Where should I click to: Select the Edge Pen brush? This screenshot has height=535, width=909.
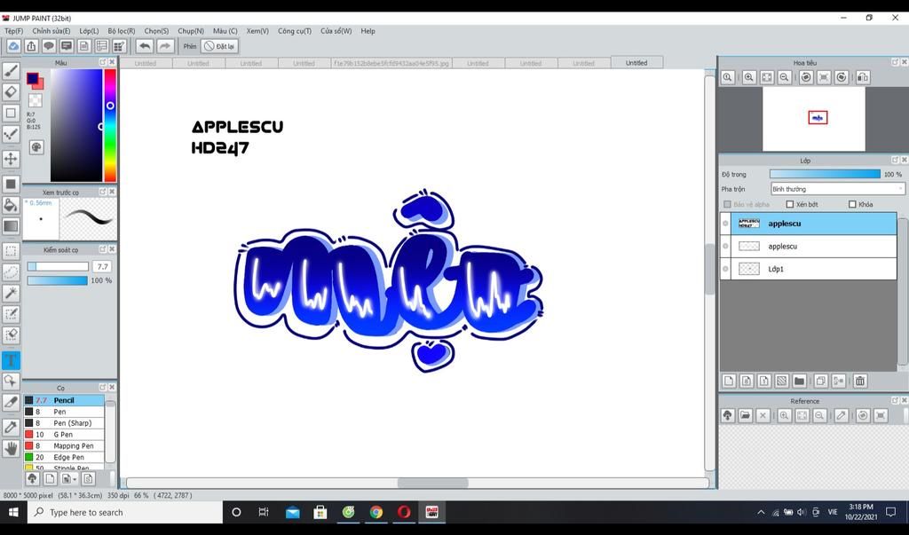tap(64, 457)
